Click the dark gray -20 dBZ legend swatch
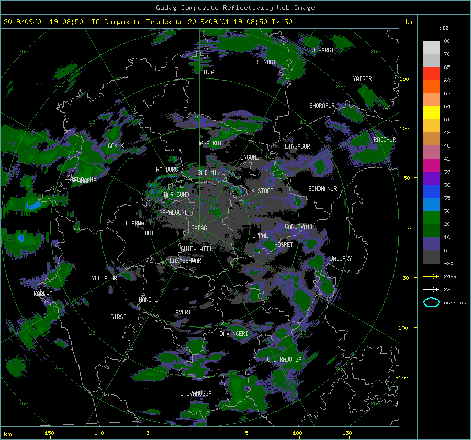The image size is (471, 440). [431, 257]
